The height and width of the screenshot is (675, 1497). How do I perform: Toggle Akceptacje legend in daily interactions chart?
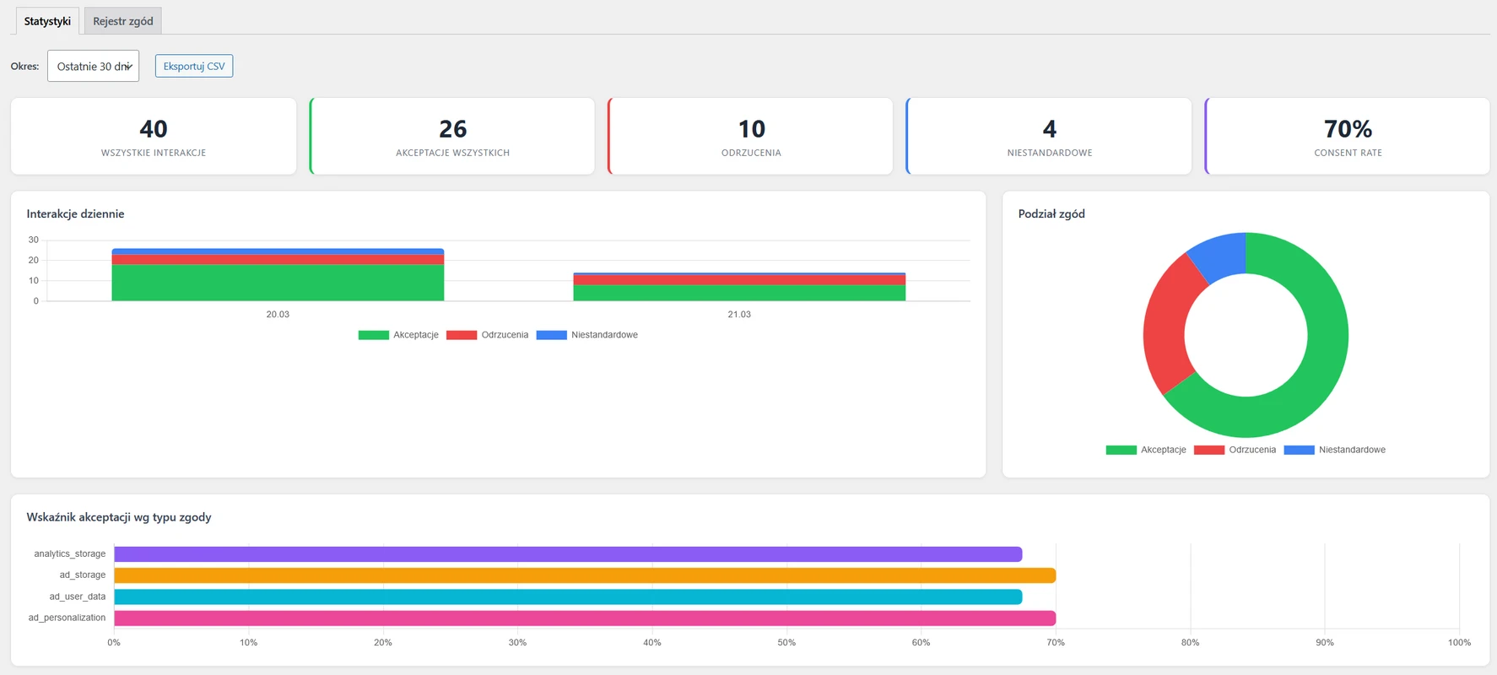tap(398, 335)
